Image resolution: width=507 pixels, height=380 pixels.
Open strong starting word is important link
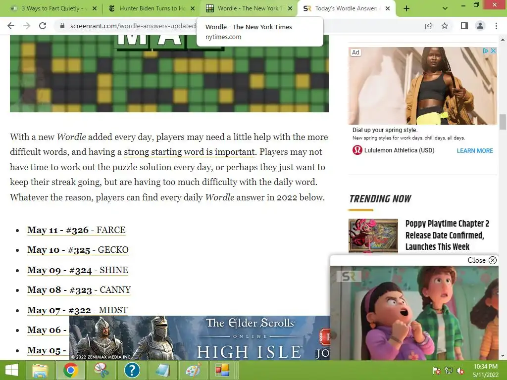pos(190,152)
